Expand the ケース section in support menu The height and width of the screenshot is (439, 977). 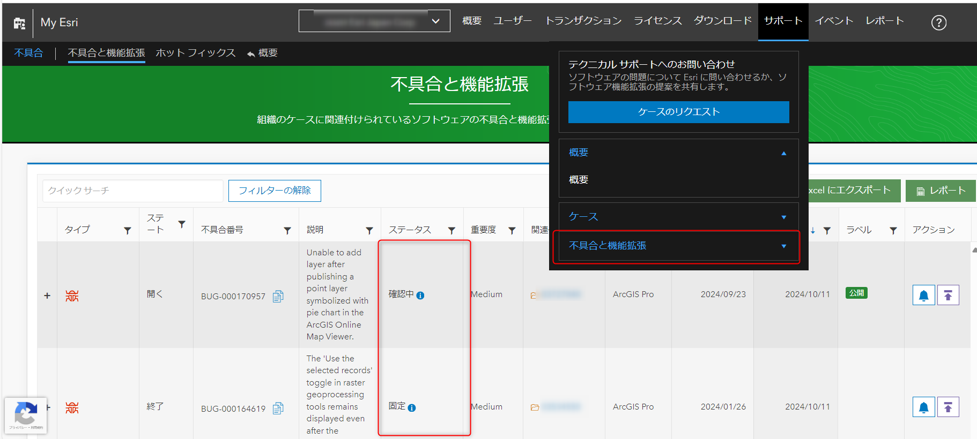pyautogui.click(x=678, y=216)
